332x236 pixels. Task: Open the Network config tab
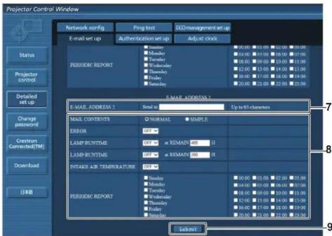tap(85, 28)
